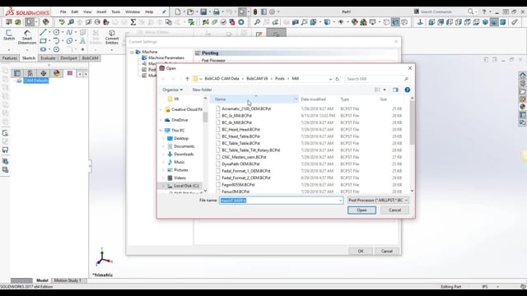The image size is (527, 296).
Task: Select Acramatic_2100_OEM.BCPst file
Action: (246, 109)
